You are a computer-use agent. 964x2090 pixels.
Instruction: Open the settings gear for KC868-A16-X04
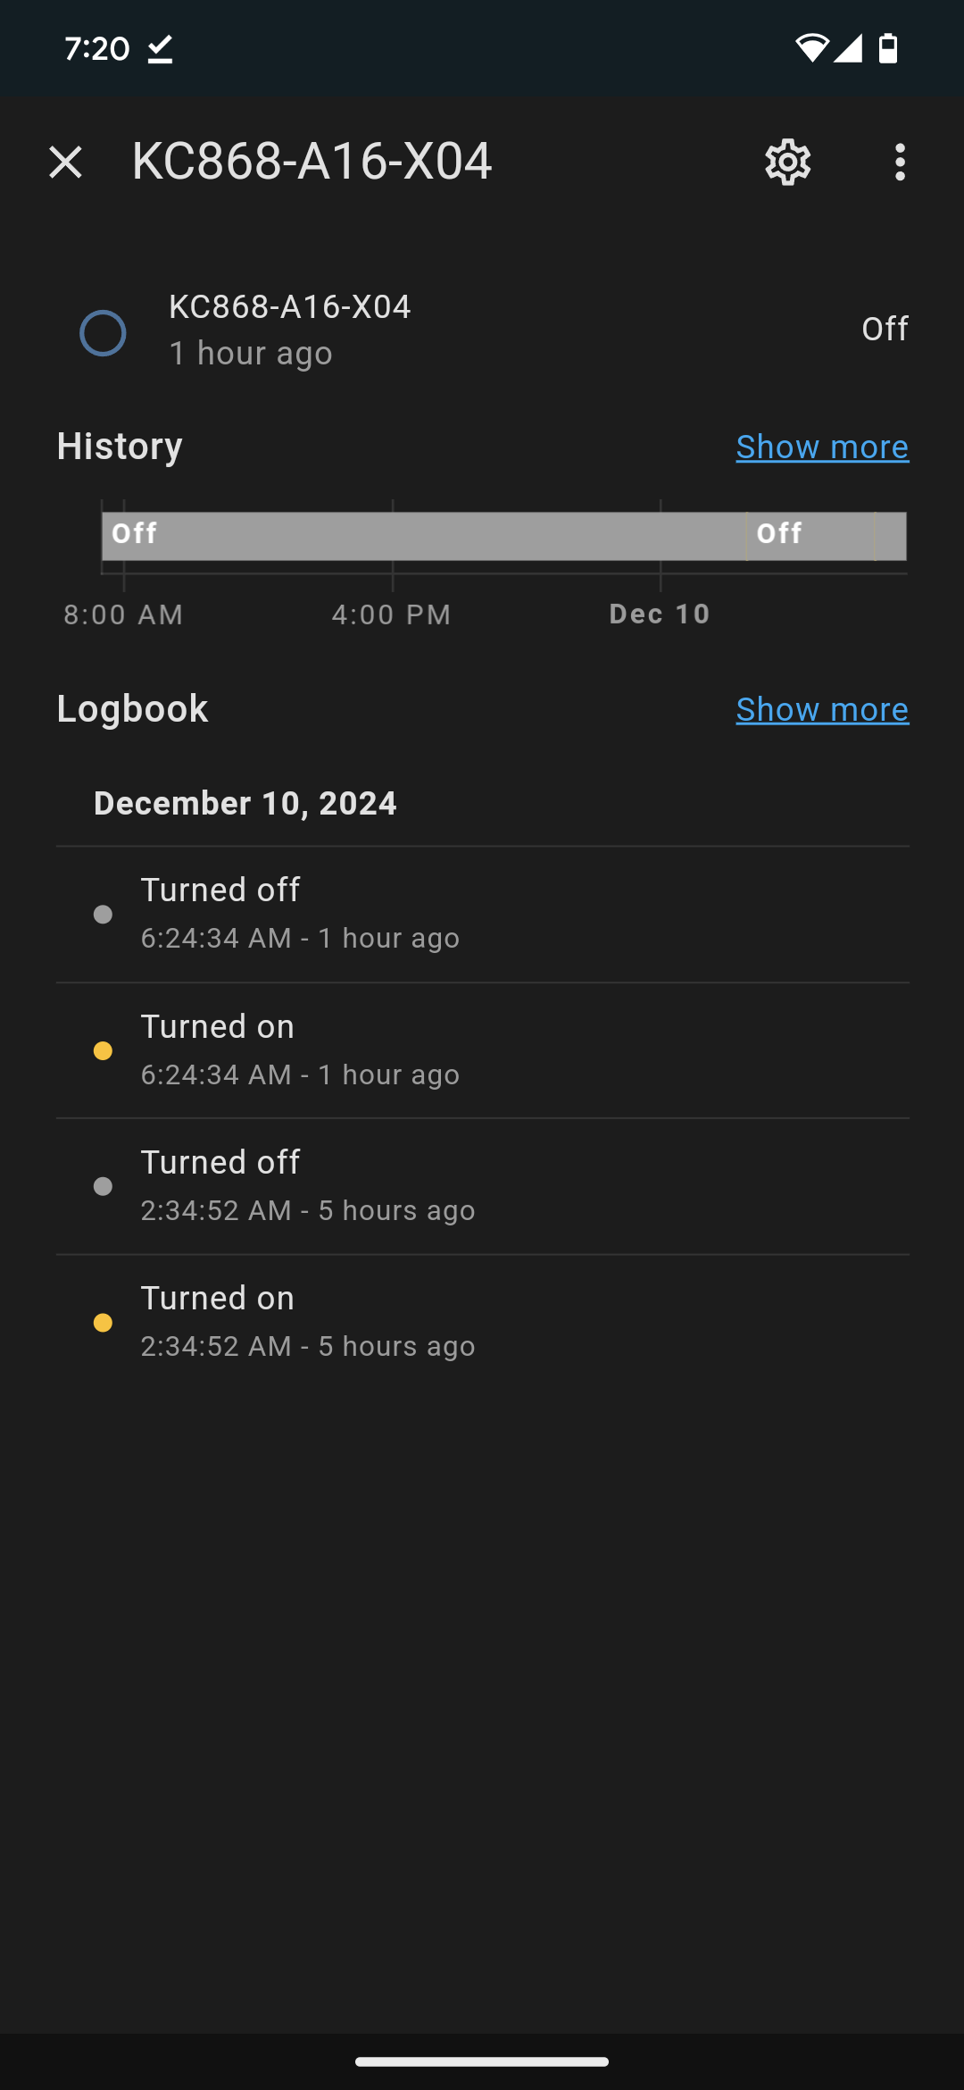[787, 163]
